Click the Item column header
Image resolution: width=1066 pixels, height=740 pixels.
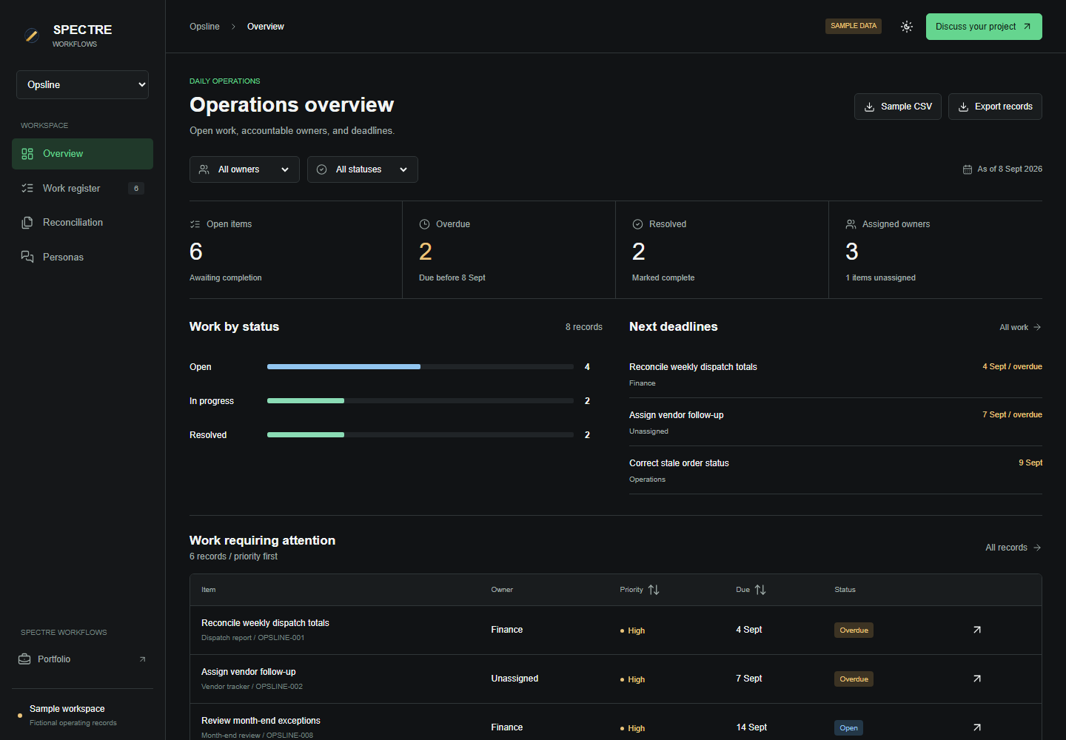click(209, 590)
